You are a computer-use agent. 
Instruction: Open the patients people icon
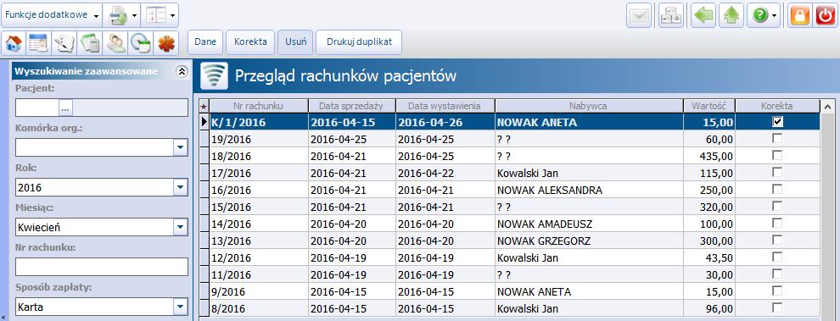(x=115, y=43)
